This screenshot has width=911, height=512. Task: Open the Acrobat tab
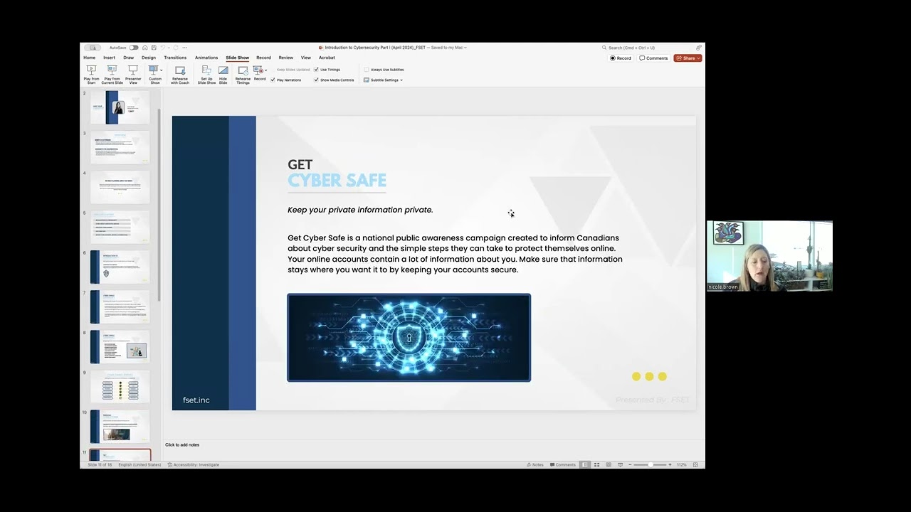click(x=327, y=58)
